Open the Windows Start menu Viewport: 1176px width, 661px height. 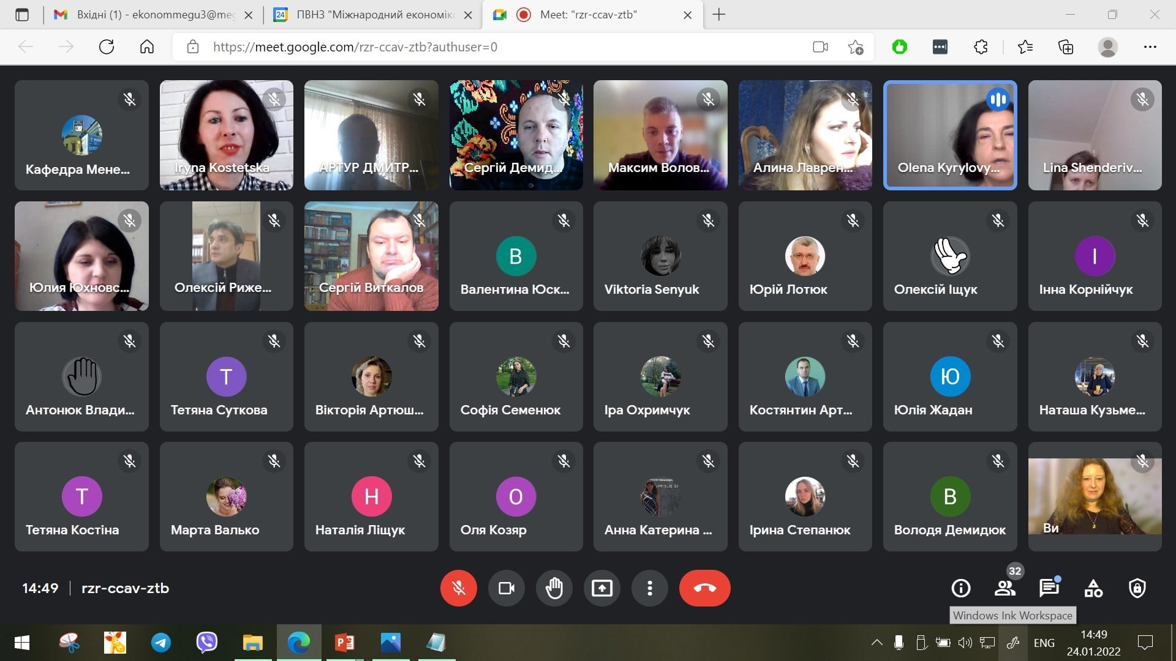(x=22, y=643)
